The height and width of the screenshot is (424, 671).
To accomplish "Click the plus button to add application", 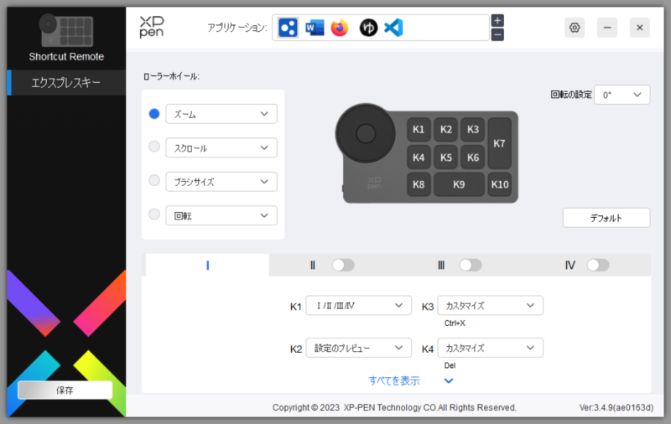I will (x=497, y=20).
